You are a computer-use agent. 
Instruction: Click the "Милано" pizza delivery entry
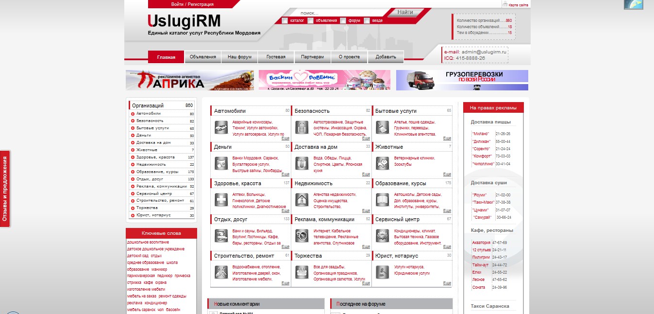point(481,133)
